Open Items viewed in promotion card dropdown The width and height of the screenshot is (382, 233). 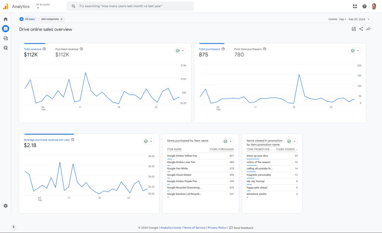[x=292, y=141]
